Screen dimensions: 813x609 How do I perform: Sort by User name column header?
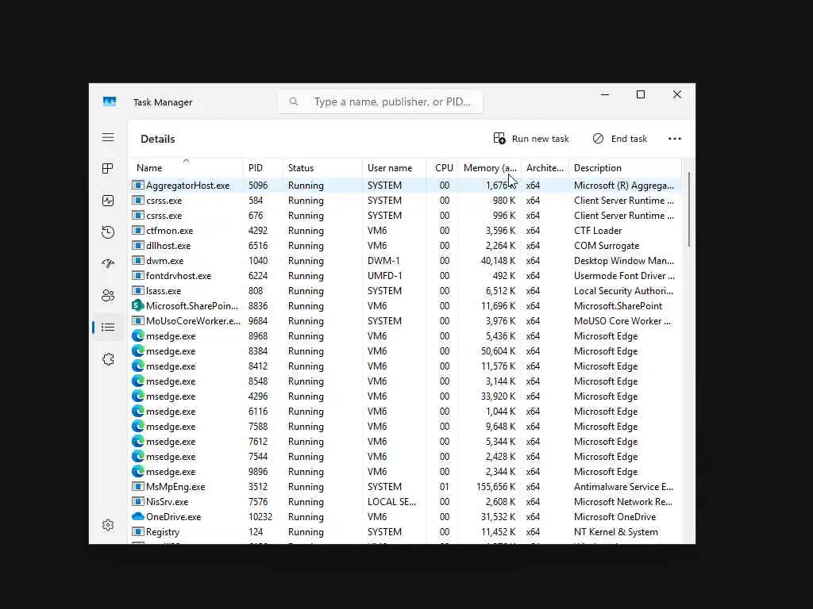click(x=394, y=167)
